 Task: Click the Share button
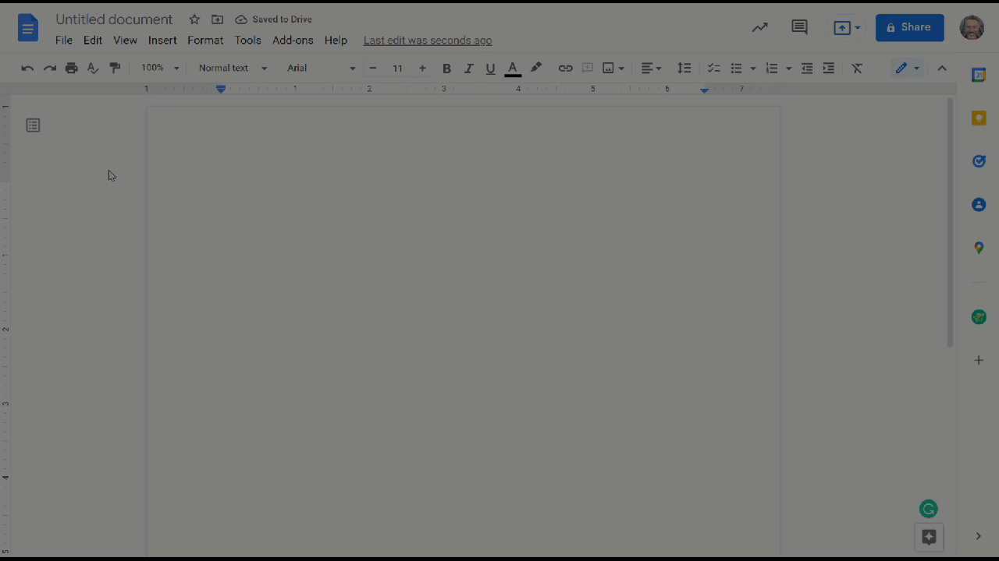pos(909,27)
